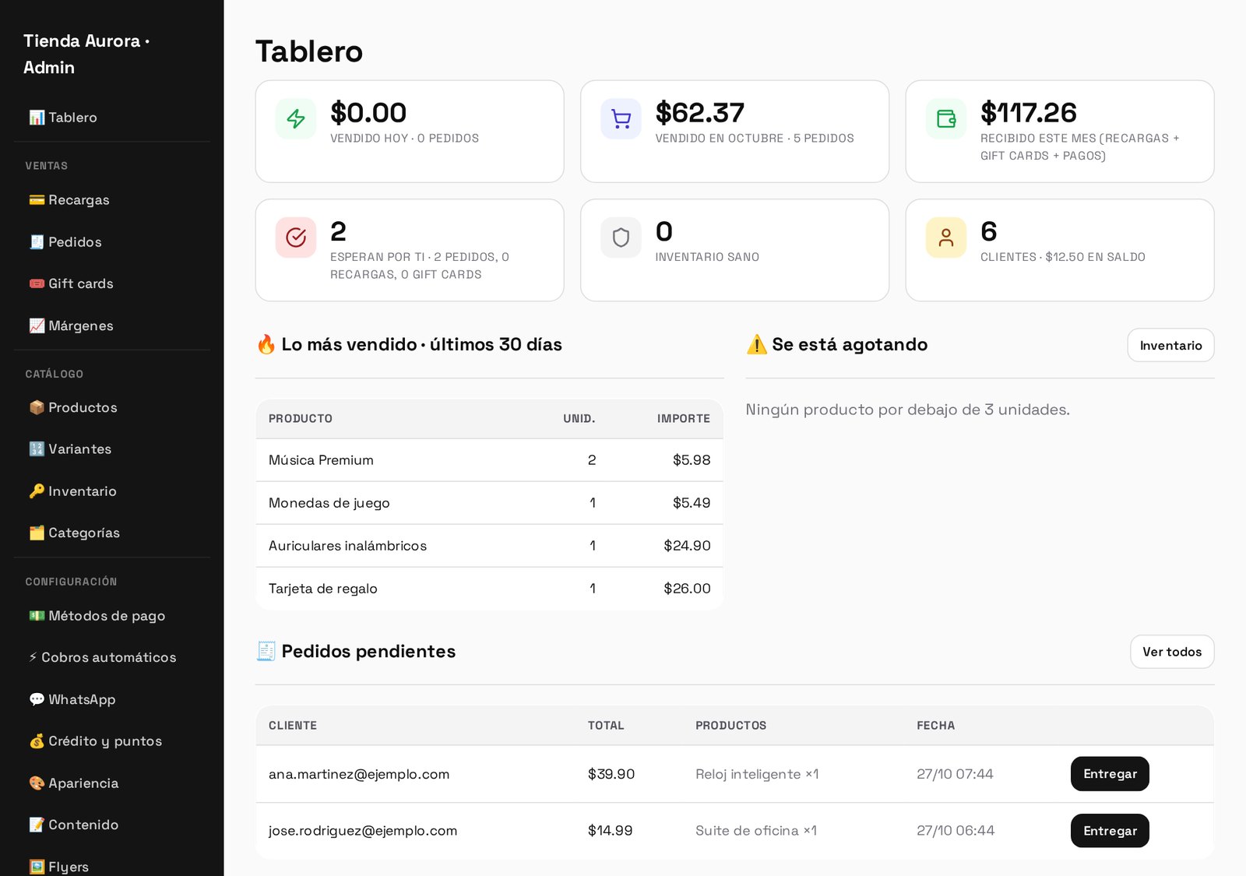Click the $62.37 sold in October value
This screenshot has height=876, width=1246.
700,113
